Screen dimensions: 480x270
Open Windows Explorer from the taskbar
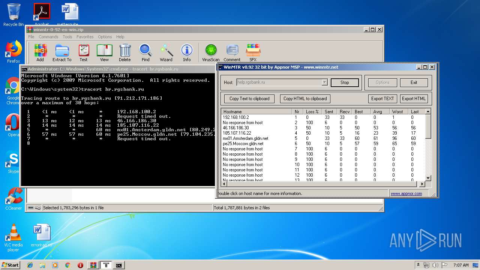(x=42, y=265)
